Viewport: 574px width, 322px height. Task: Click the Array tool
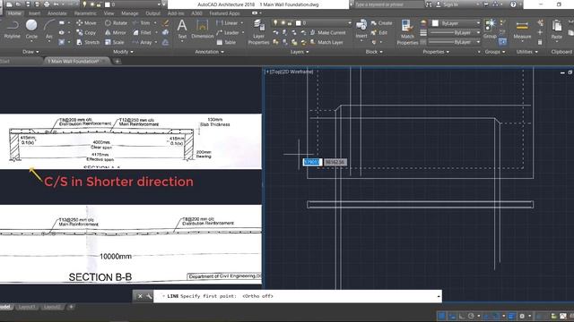(x=142, y=42)
